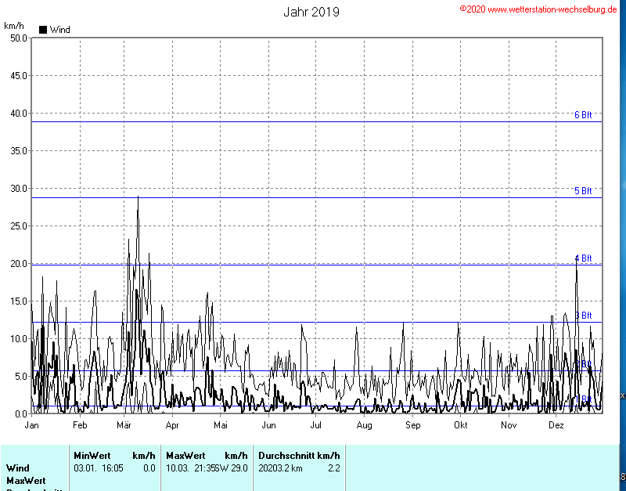Select the Dez month label
Screen dimensions: 626x491
556,425
